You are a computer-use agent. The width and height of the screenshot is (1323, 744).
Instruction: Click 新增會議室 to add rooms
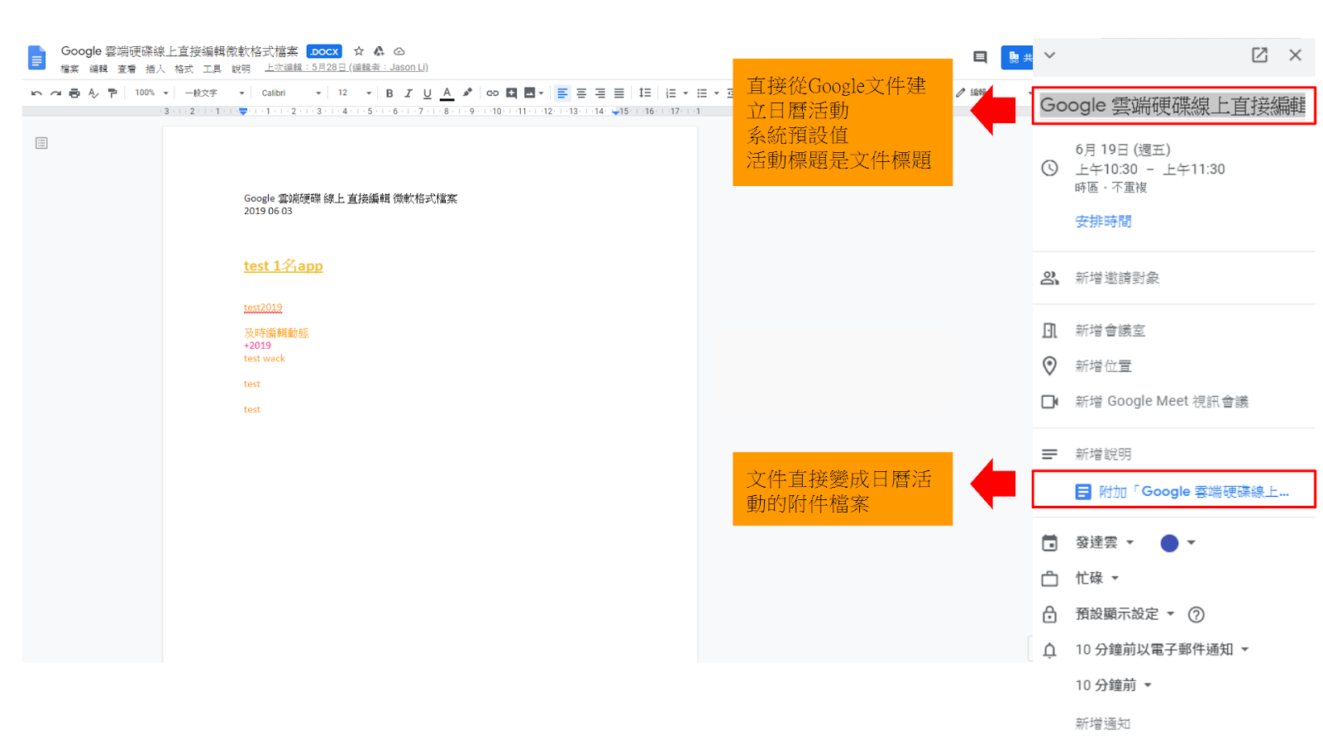[1110, 331]
